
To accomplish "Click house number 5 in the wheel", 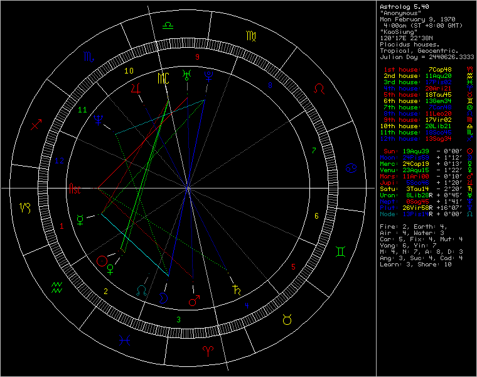I will pyautogui.click(x=293, y=267).
